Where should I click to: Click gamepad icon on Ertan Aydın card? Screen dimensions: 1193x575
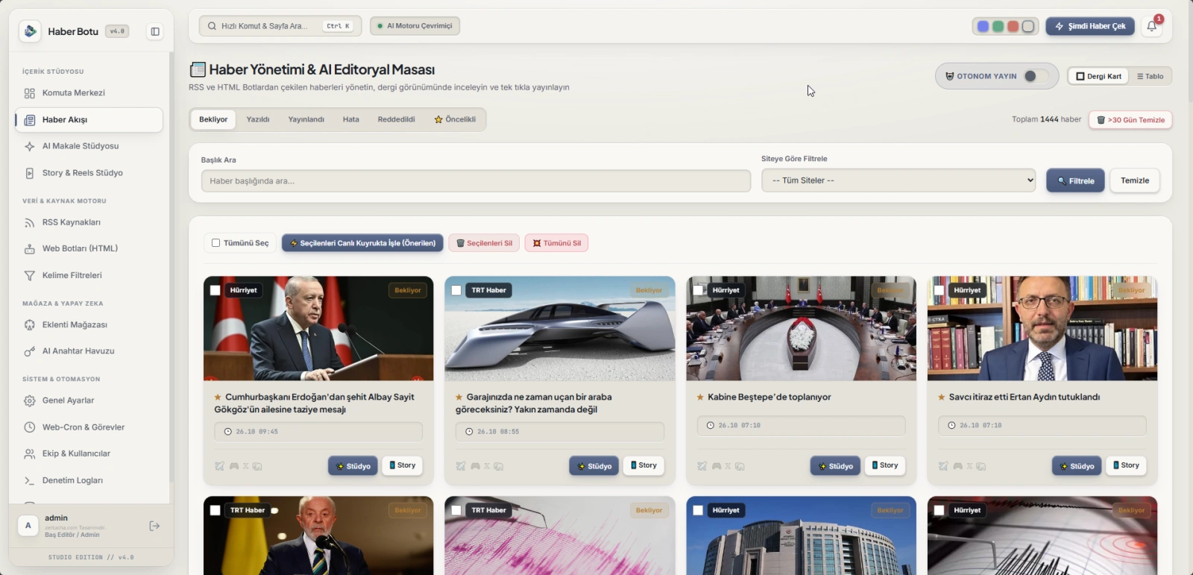958,466
